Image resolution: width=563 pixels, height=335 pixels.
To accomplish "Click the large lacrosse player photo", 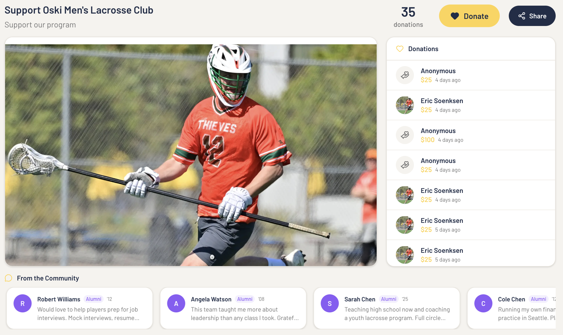I will pos(191,155).
